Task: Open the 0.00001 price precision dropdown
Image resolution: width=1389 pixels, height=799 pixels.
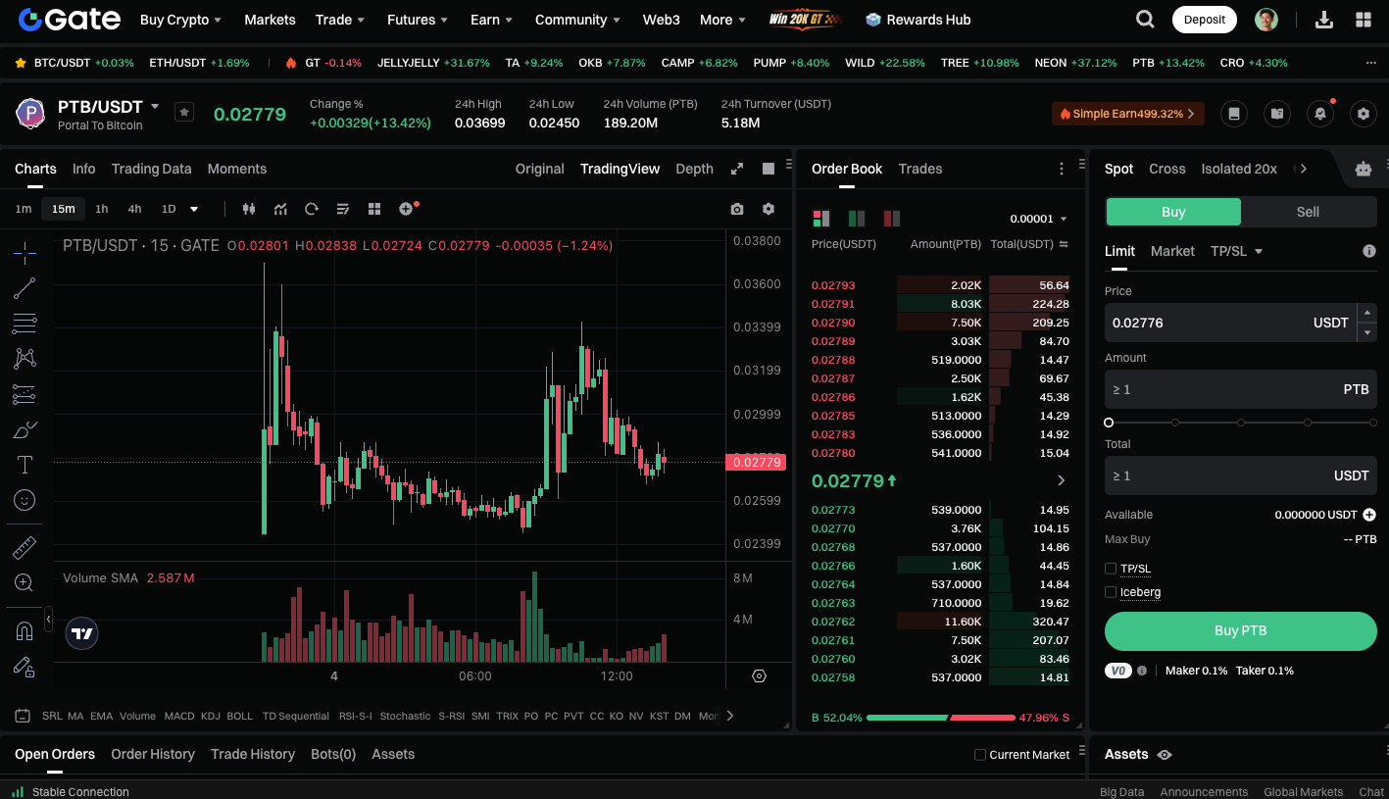Action: coord(1039,219)
